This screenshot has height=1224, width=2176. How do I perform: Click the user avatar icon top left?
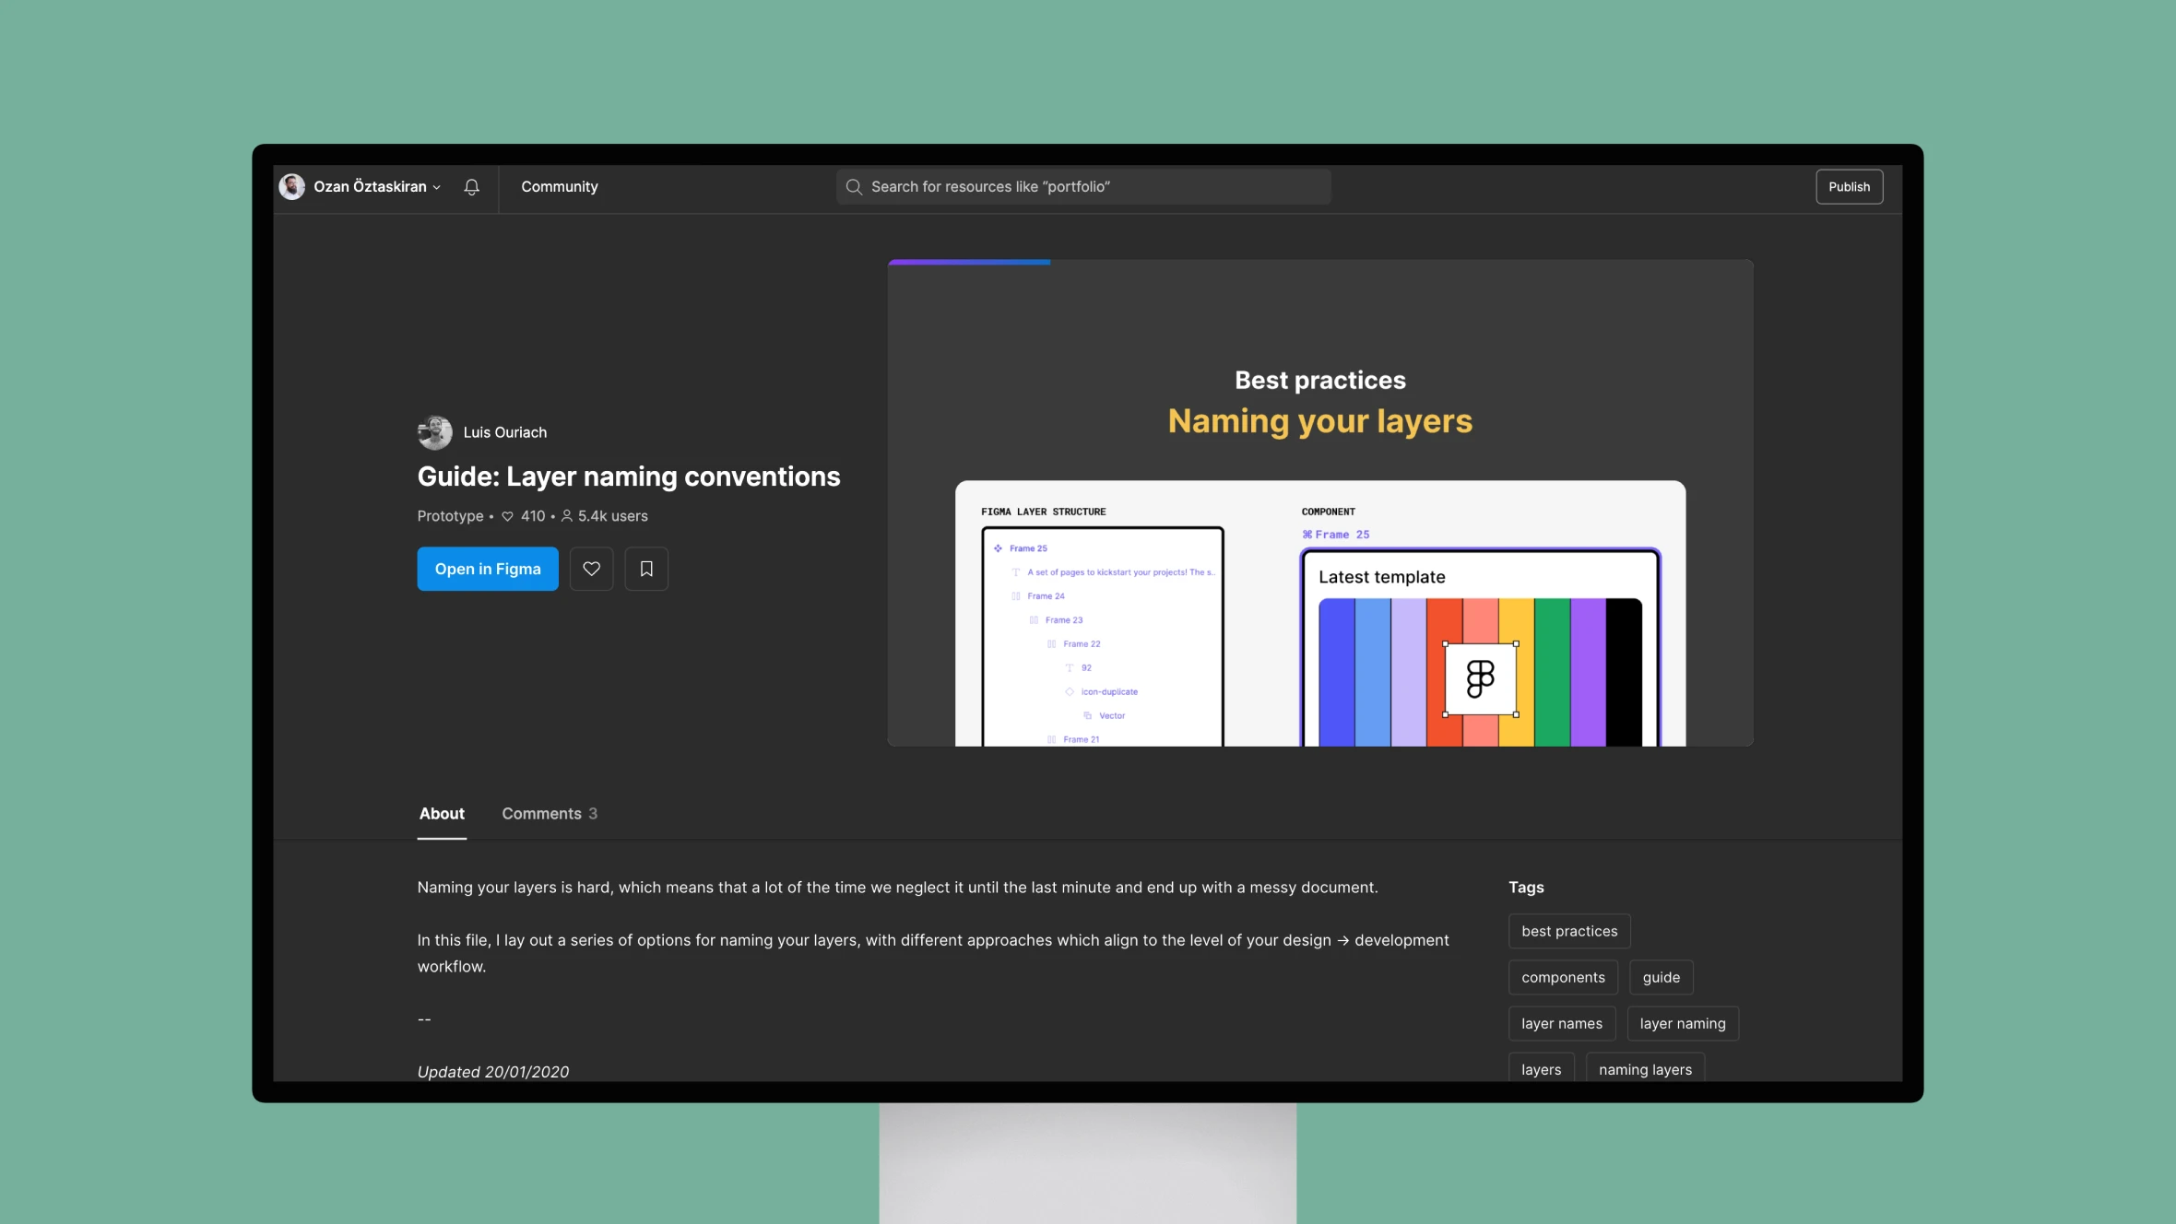point(291,185)
